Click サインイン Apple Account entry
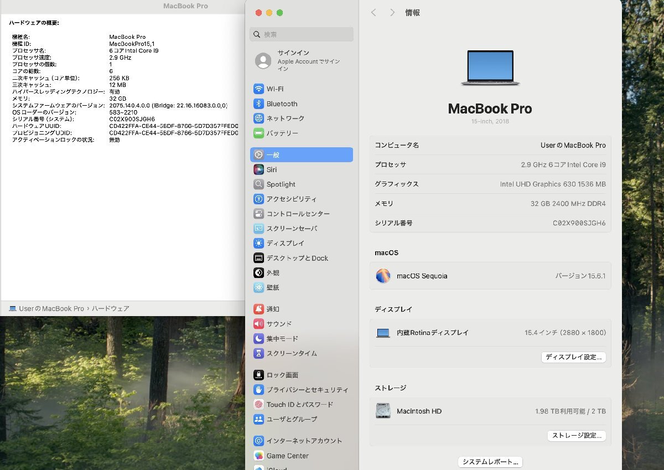The image size is (664, 470). [302, 61]
